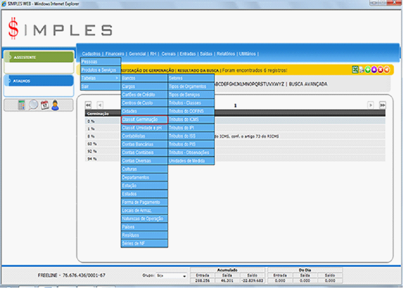The height and width of the screenshot is (288, 403).
Task: Click the Busca Avançada link
Action: click(308, 84)
